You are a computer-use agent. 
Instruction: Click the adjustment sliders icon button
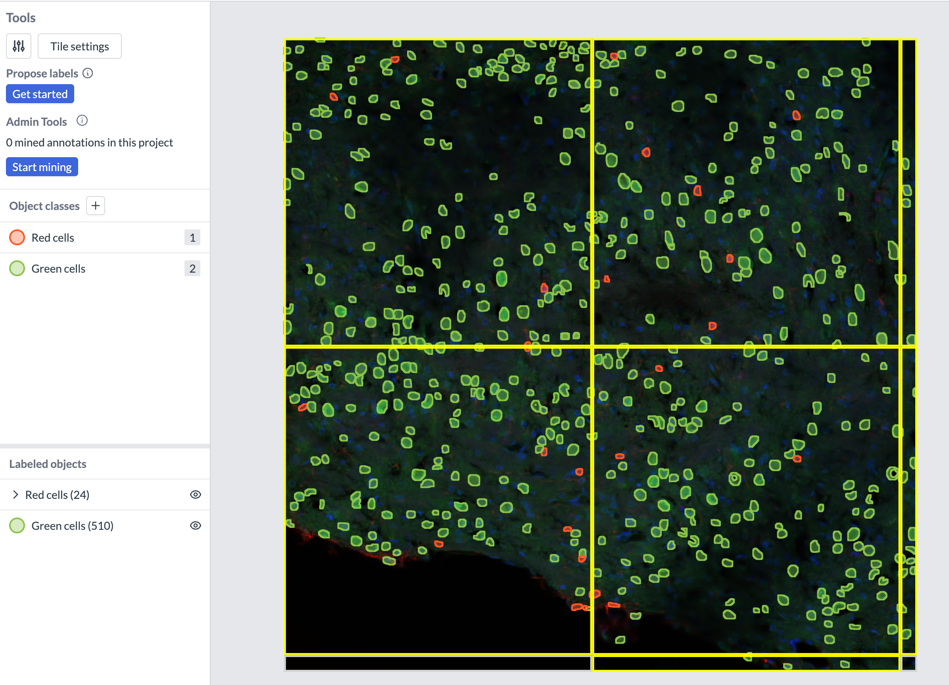[18, 46]
